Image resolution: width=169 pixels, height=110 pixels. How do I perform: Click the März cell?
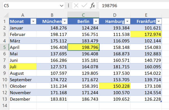pos(23,41)
